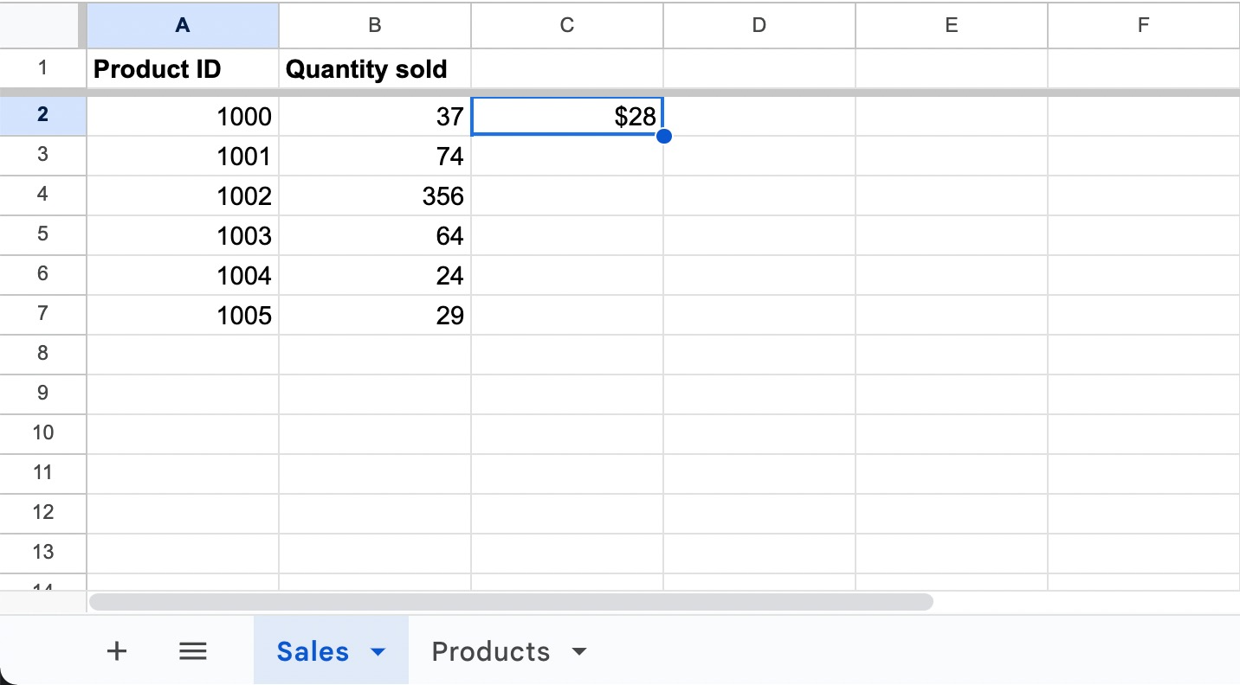1240x685 pixels.
Task: Select the cell containing 356
Action: [374, 195]
